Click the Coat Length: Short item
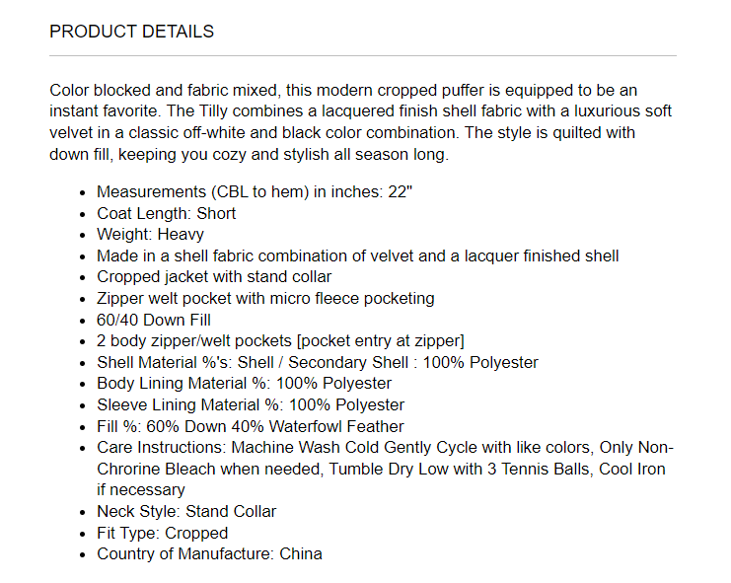The height and width of the screenshot is (583, 731). [166, 213]
